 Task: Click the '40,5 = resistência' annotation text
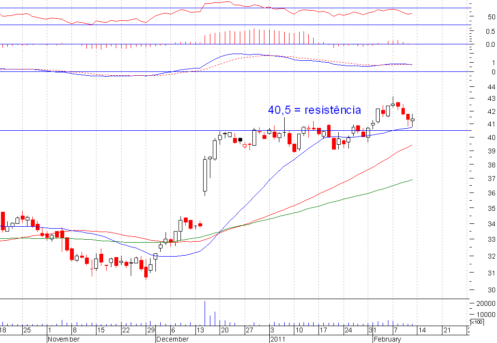click(315, 110)
